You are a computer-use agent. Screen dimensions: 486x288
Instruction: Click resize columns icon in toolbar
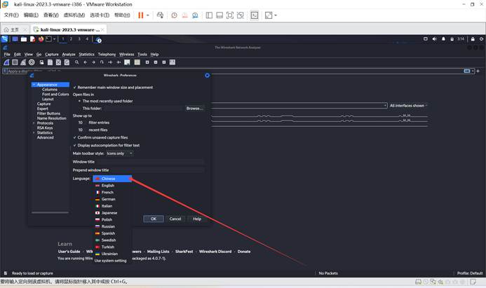[173, 62]
